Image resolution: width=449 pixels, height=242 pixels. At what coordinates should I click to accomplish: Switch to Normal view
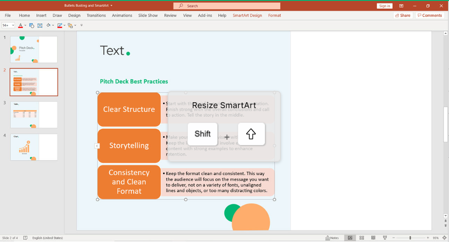click(350, 238)
